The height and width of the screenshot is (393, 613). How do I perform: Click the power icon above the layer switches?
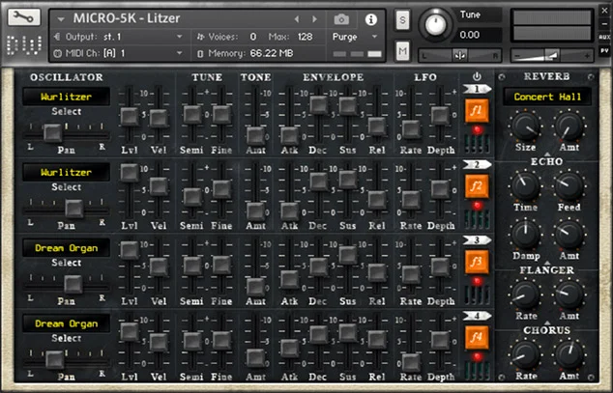pyautogui.click(x=477, y=76)
